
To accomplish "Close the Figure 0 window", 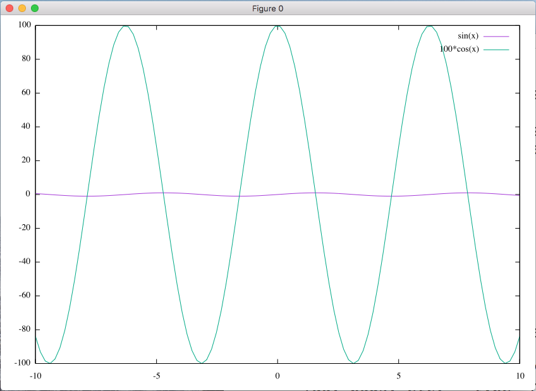I will click(9, 8).
